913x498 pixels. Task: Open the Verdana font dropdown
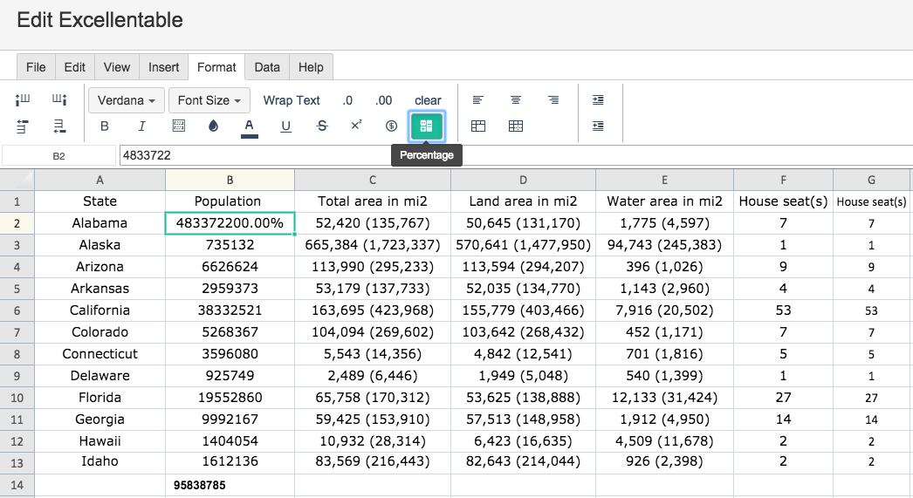(127, 100)
